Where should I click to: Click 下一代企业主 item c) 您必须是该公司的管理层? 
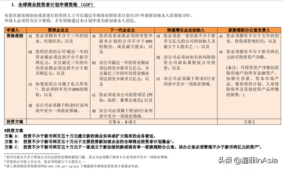coord(122,97)
